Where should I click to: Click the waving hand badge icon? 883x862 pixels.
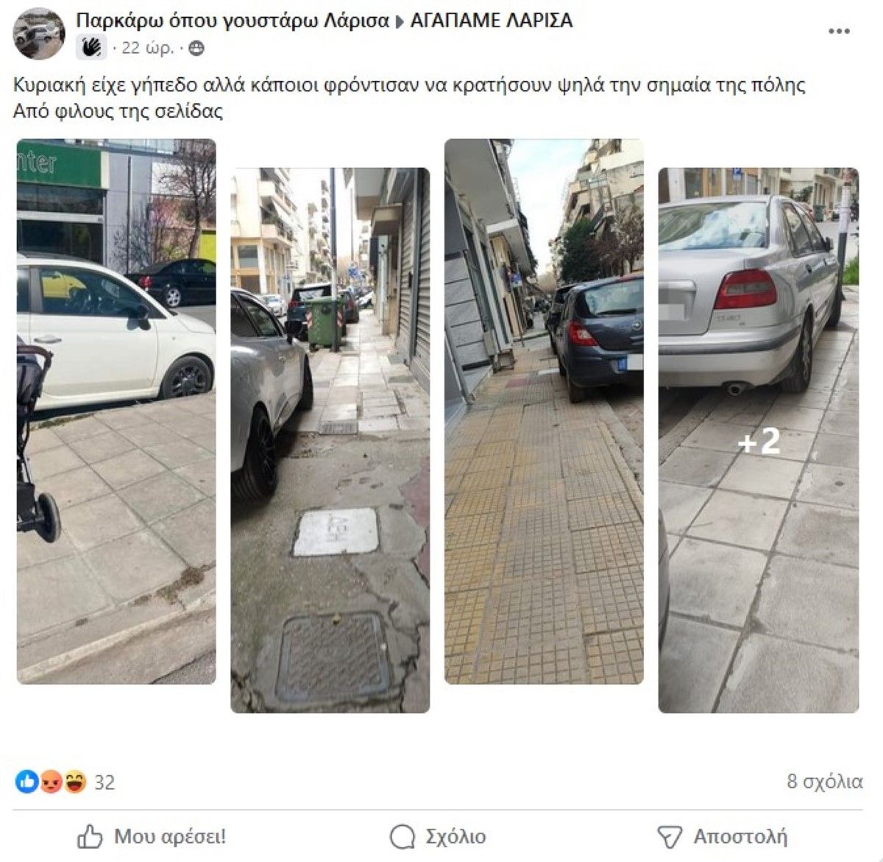91,48
